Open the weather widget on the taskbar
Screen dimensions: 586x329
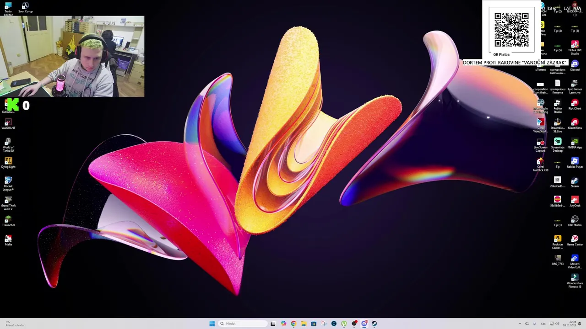click(x=16, y=324)
